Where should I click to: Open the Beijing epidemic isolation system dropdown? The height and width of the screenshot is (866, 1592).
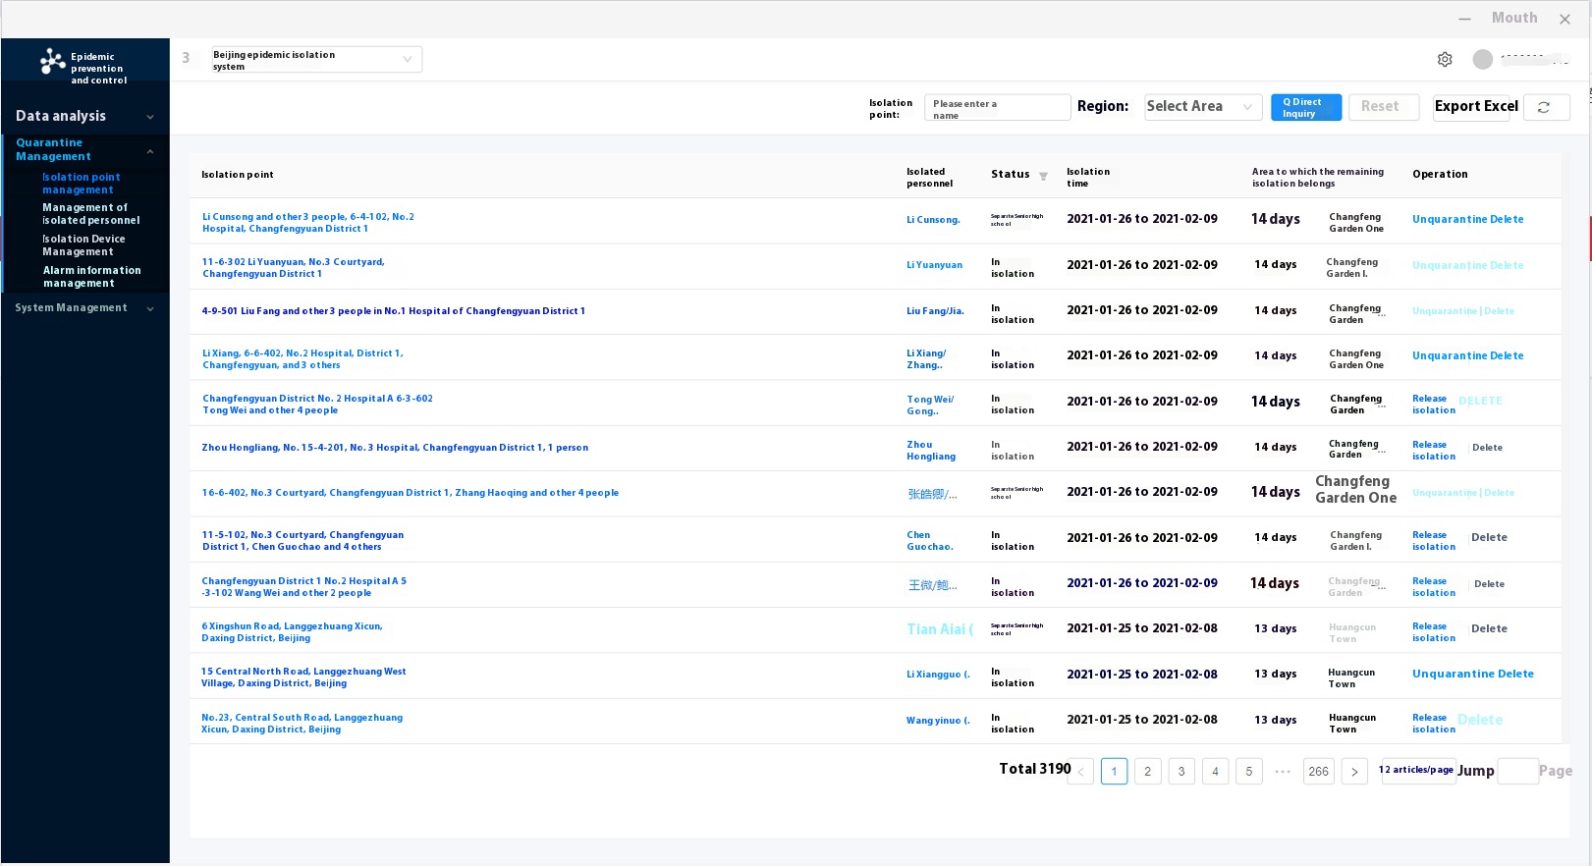point(316,60)
